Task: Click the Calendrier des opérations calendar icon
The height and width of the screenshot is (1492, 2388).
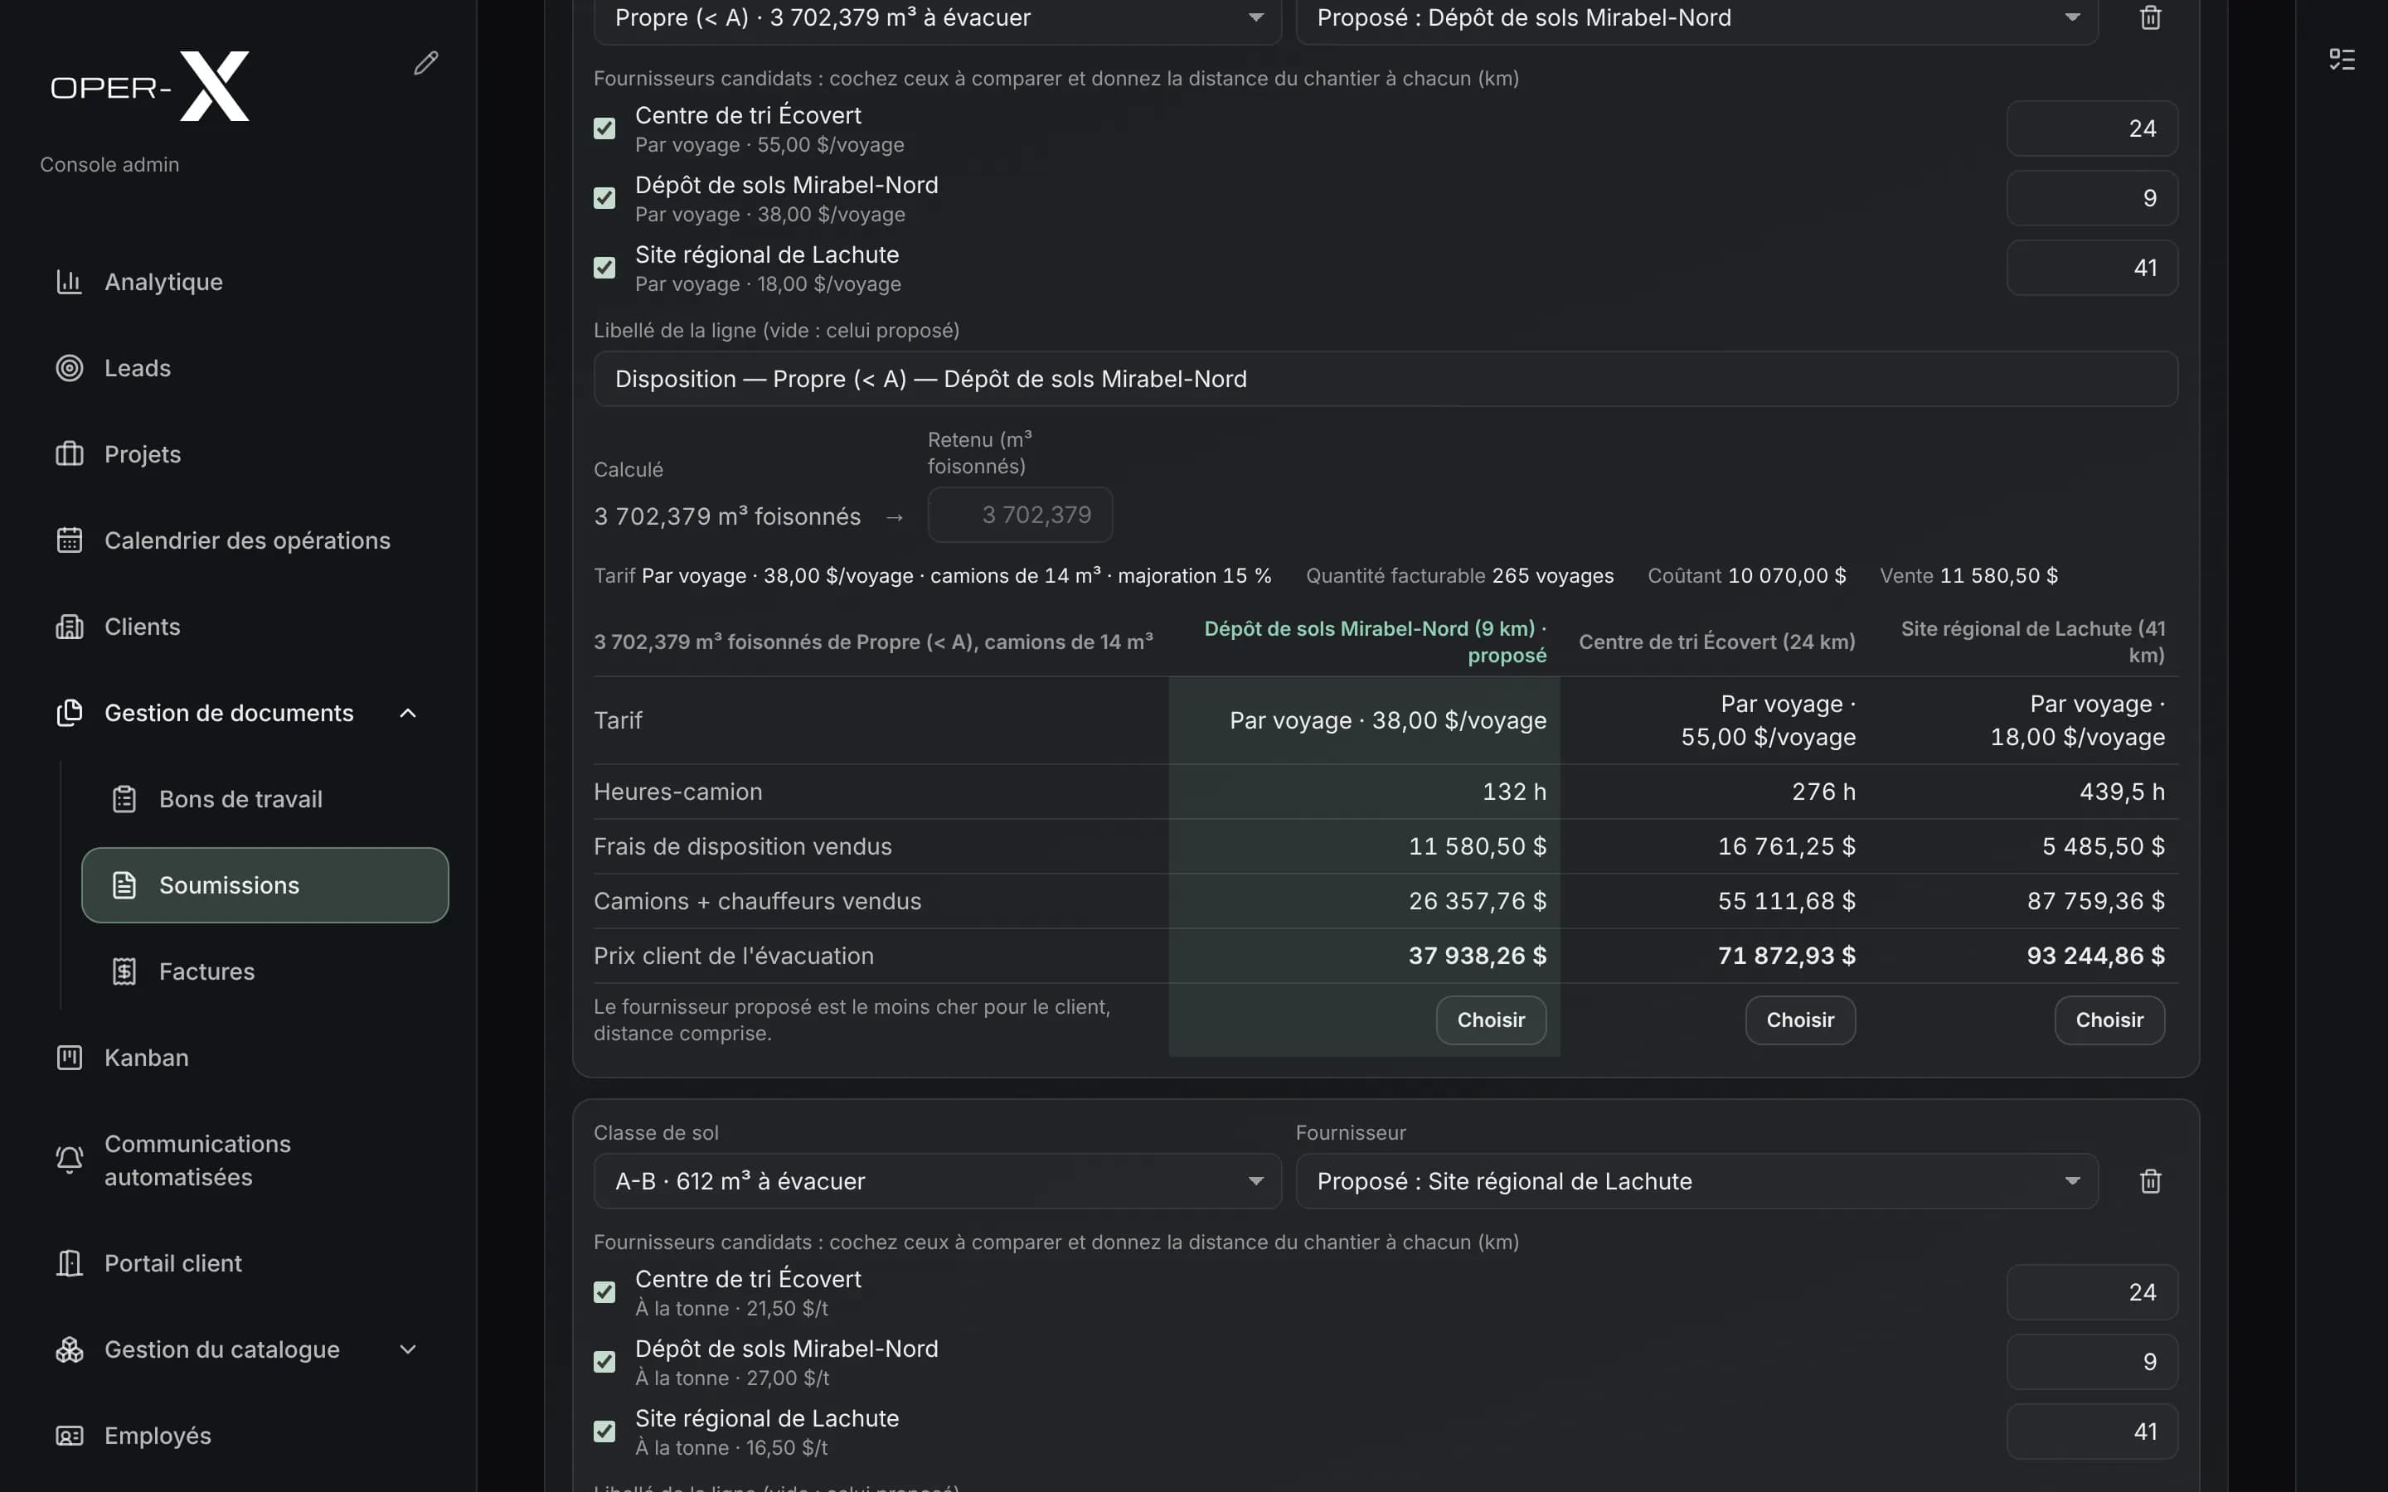Action: click(69, 540)
